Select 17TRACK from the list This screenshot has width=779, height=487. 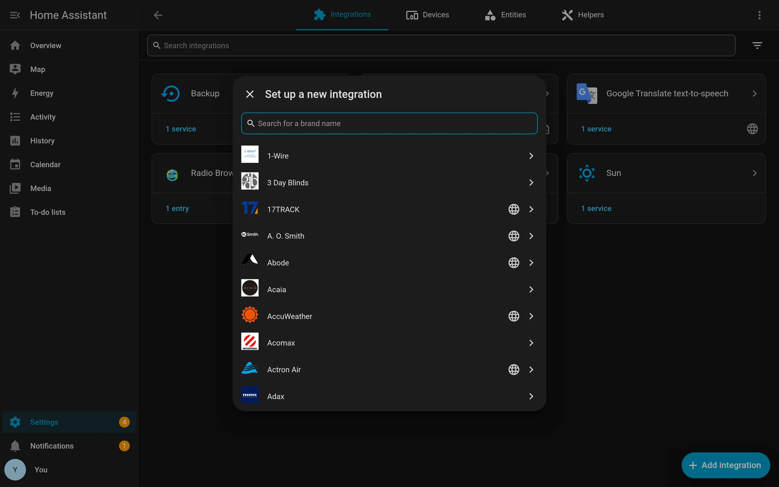[389, 209]
